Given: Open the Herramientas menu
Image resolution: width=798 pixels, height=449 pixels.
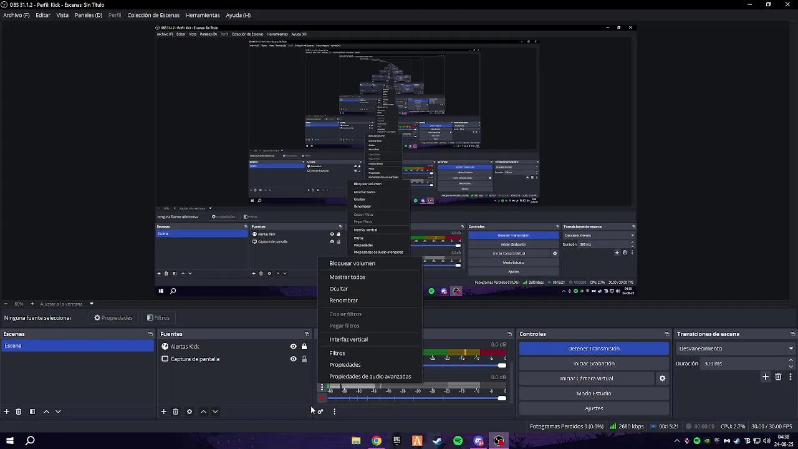Looking at the screenshot, I should (x=203, y=15).
